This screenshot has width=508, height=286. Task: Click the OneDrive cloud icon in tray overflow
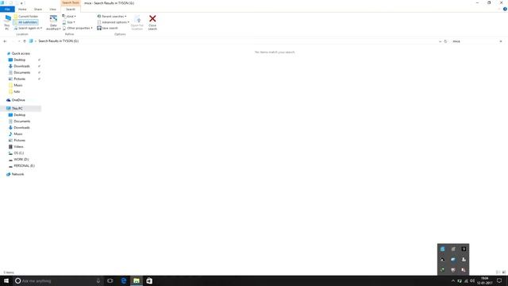coord(453,260)
